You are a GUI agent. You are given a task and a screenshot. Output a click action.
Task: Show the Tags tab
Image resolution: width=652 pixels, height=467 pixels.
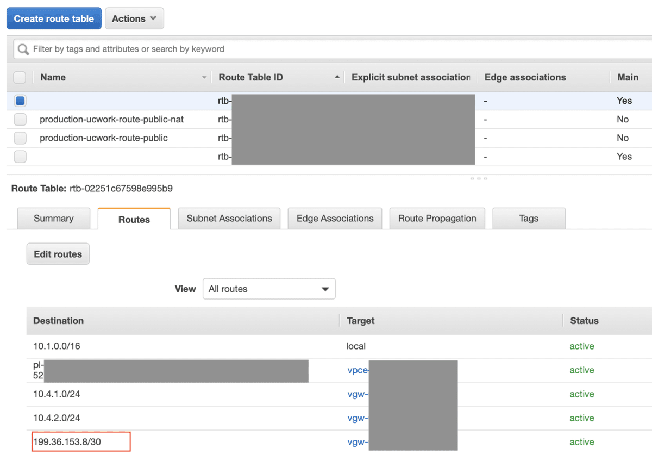pyautogui.click(x=528, y=219)
